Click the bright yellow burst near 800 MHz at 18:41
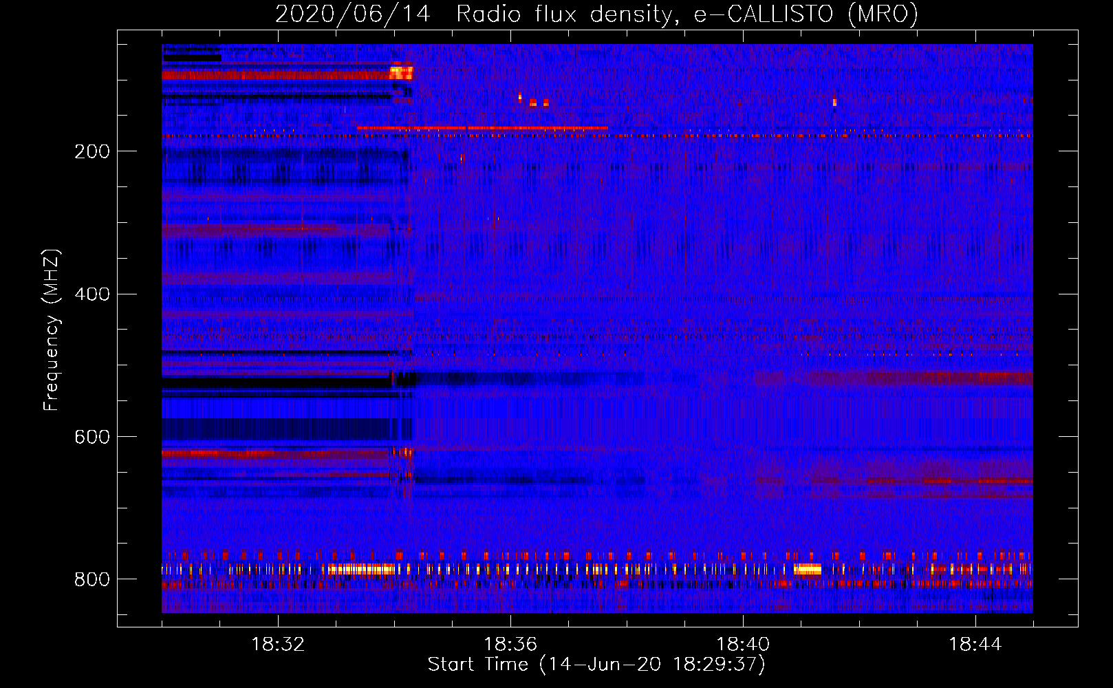The height and width of the screenshot is (688, 1113). tap(808, 569)
